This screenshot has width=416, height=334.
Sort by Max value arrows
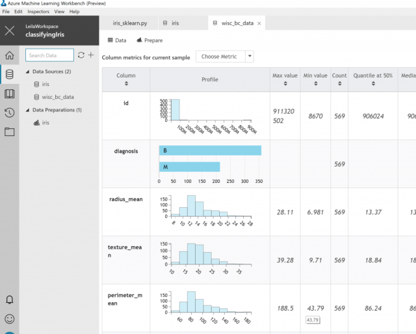coord(285,83)
